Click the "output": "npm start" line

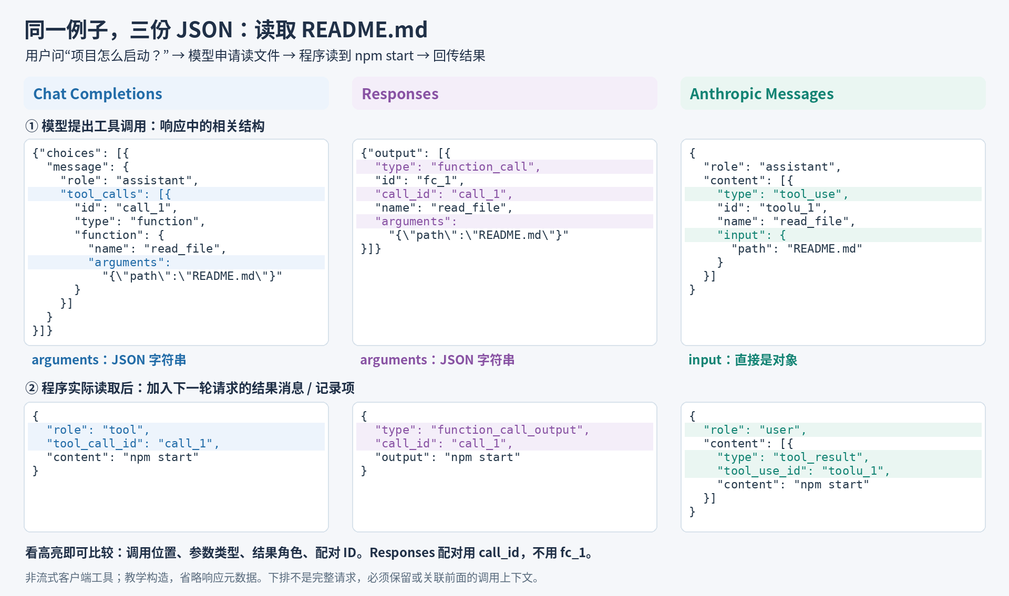point(447,457)
